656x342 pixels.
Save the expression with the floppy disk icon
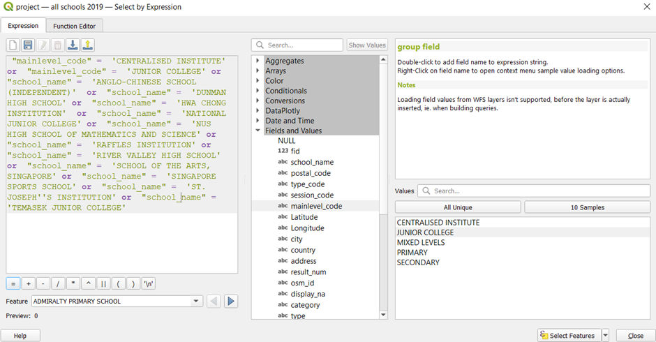[28, 45]
